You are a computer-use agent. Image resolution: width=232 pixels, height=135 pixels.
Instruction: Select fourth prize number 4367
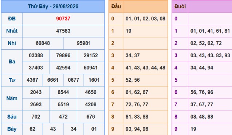[x=32, y=80]
